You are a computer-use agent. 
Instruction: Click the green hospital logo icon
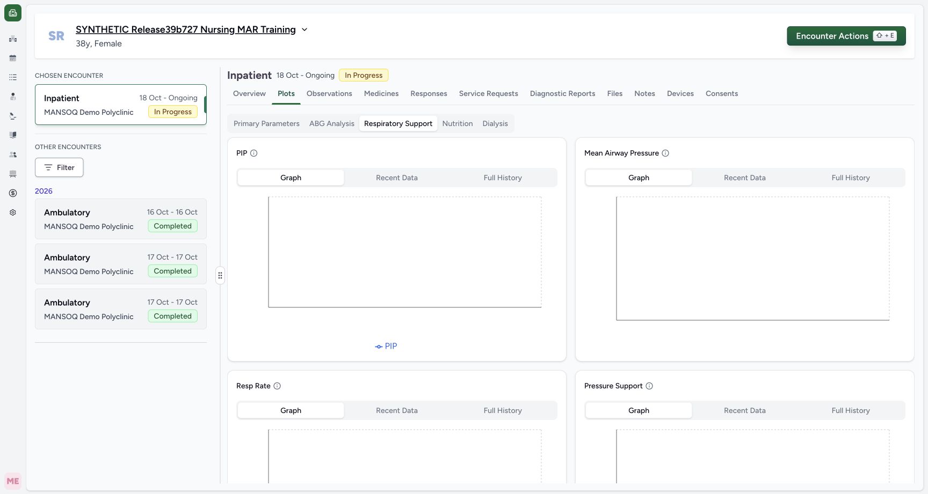[13, 13]
